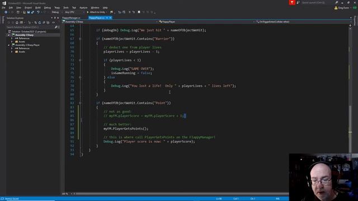Click the Solution Explorer Home icon
The width and height of the screenshot is (358, 201).
point(17,22)
